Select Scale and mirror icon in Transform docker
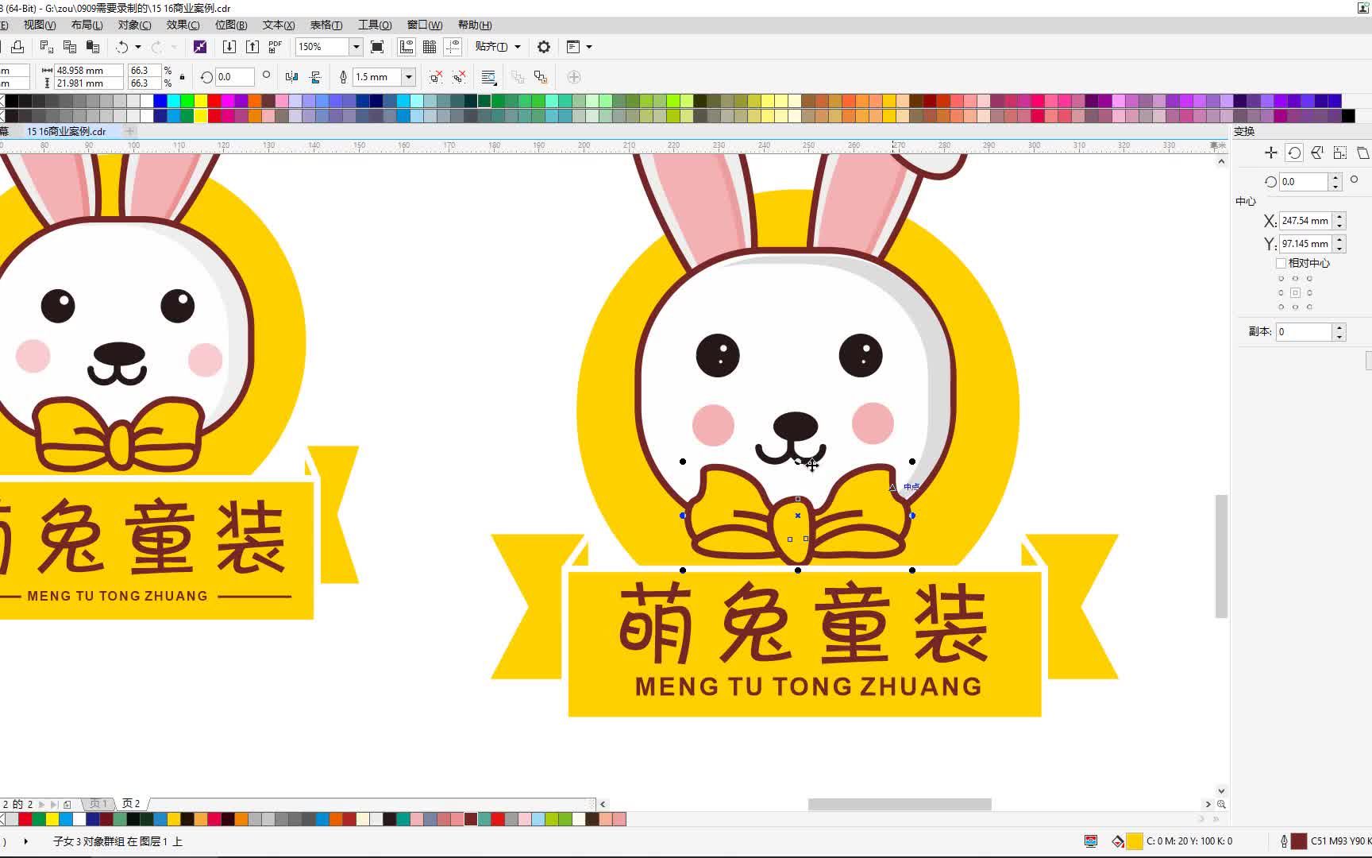 1317,153
